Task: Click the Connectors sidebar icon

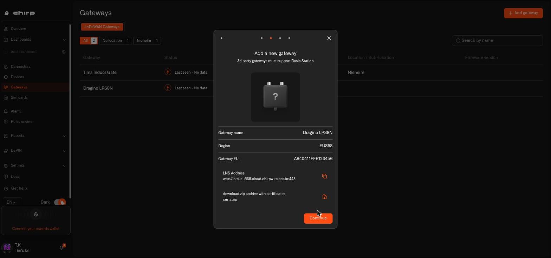Action: click(x=6, y=67)
